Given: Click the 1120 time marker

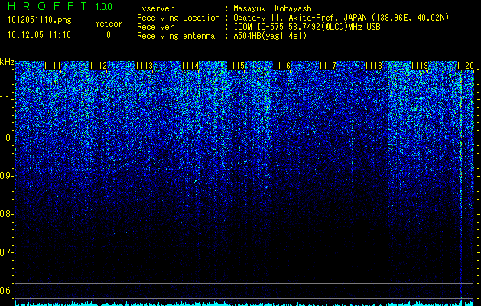Looking at the screenshot, I should click(466, 66).
